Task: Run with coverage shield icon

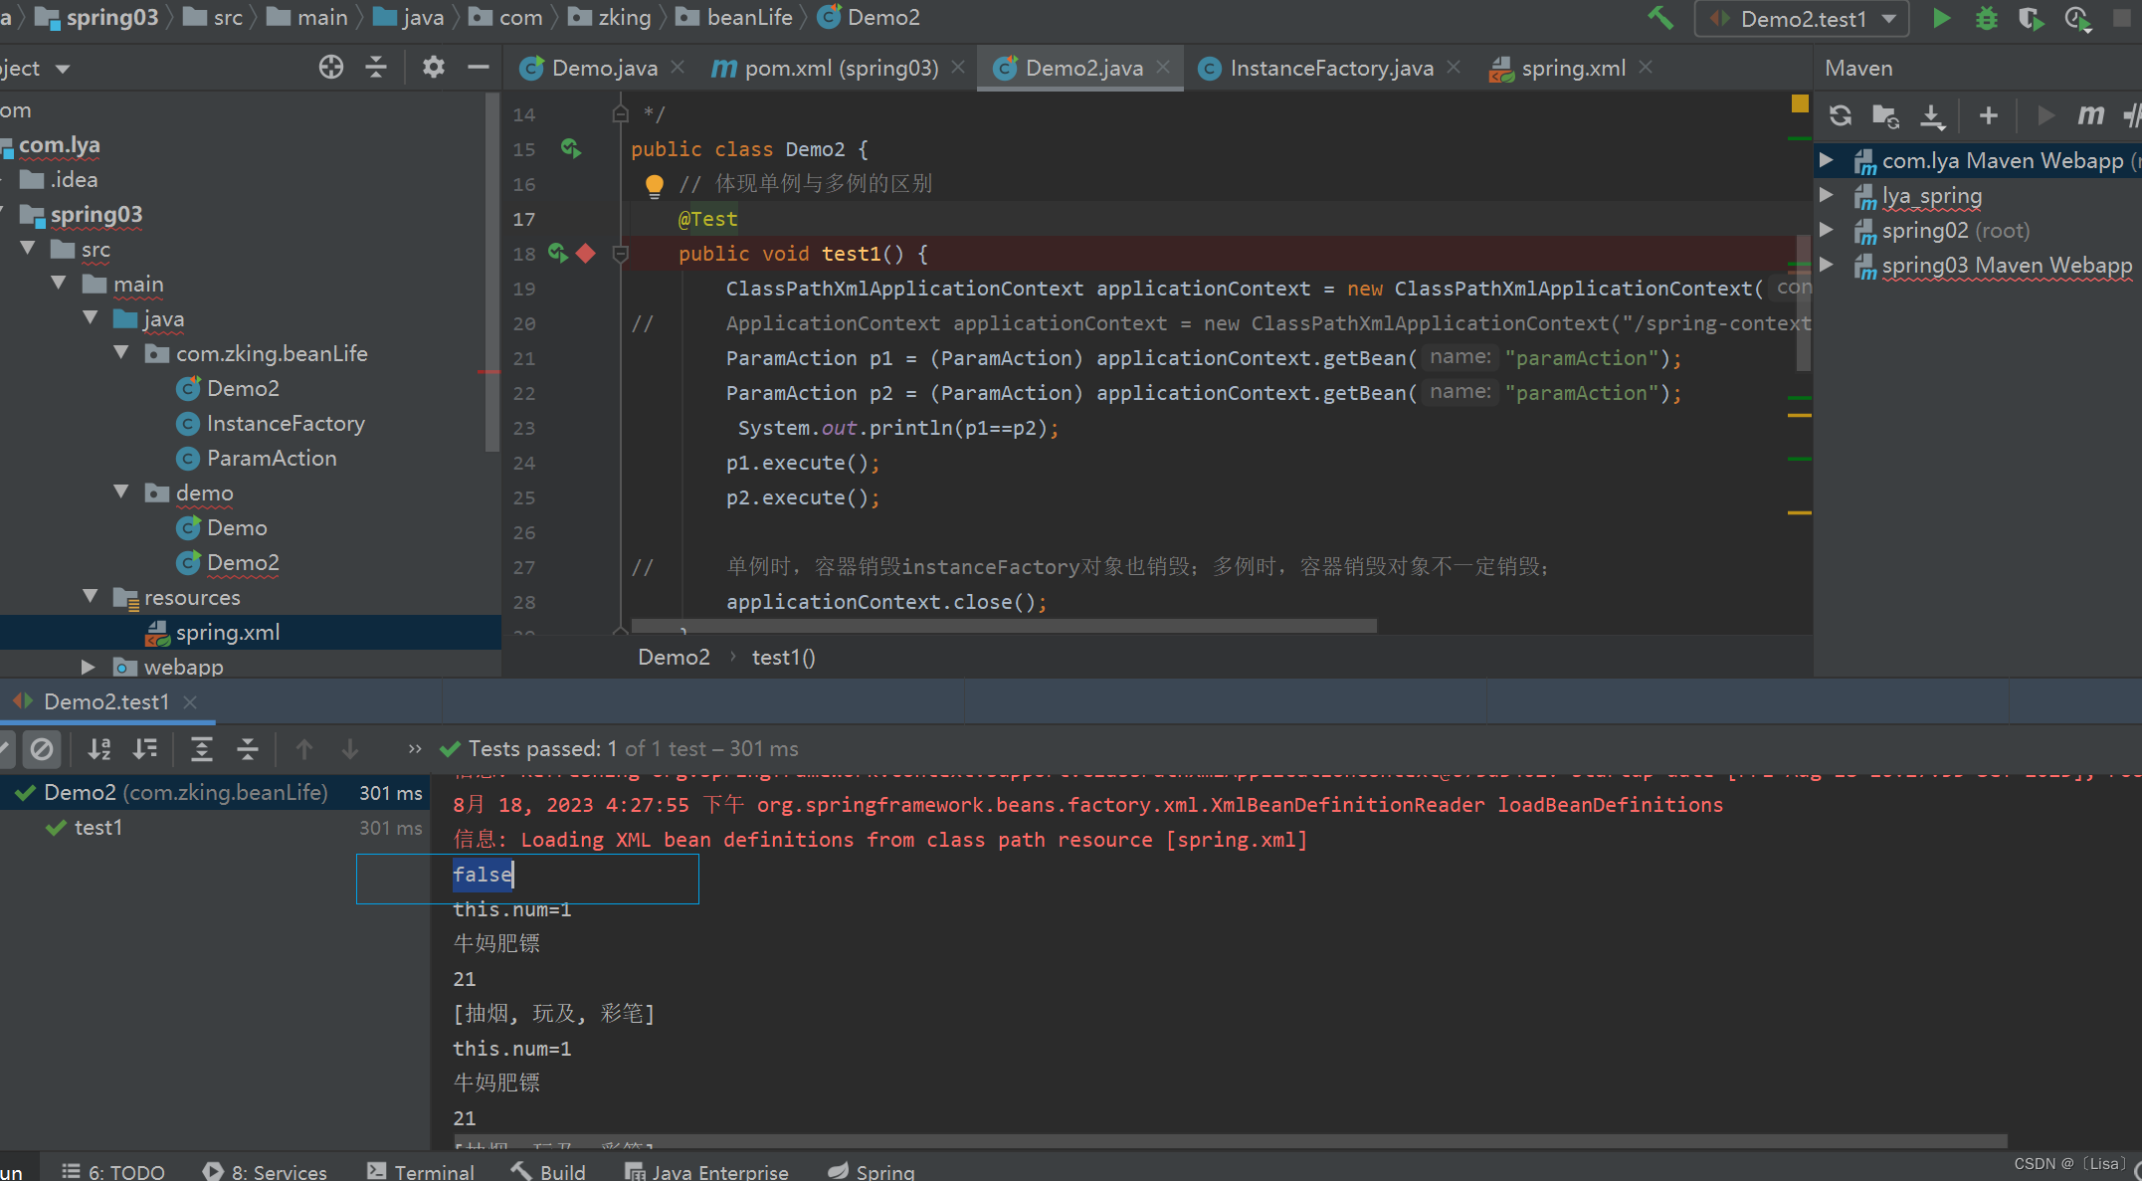Action: (x=2031, y=18)
